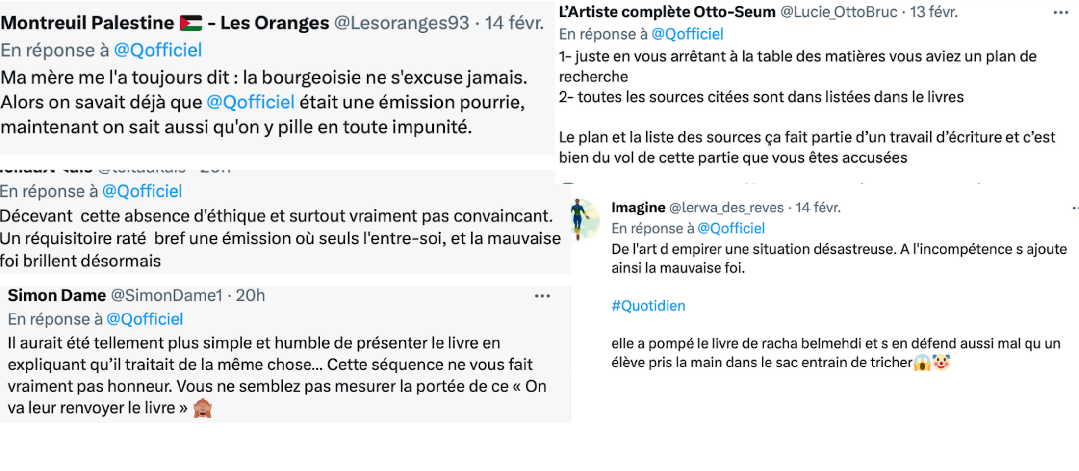The image size is (1079, 471).
Task: Open more options on Simon Dame's tweet
Action: coord(542,296)
